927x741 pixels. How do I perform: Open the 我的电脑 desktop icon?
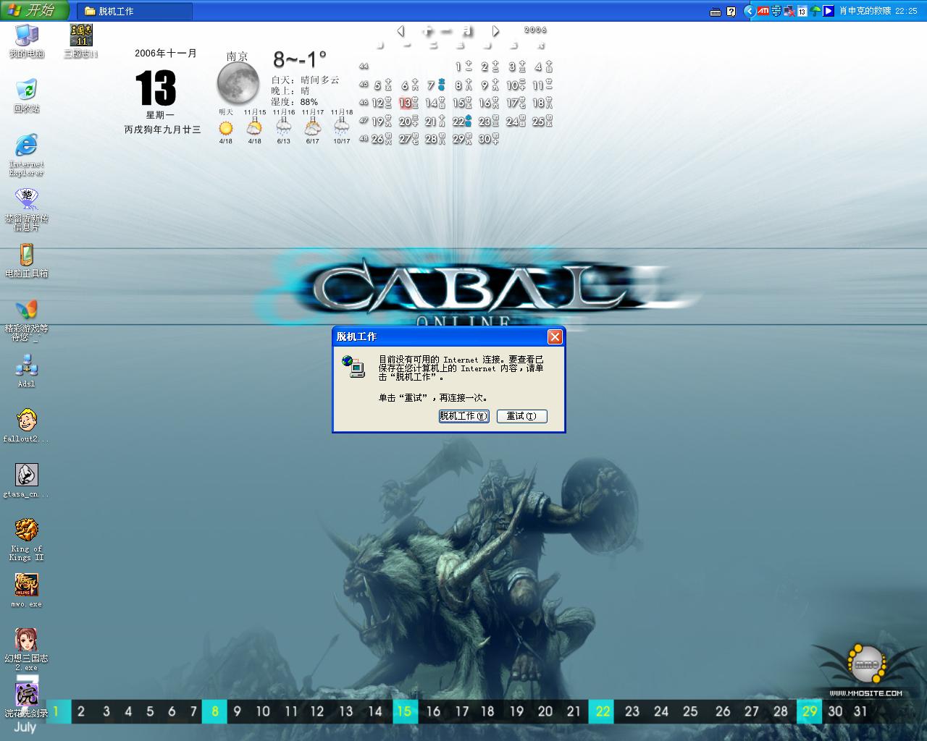coord(27,41)
